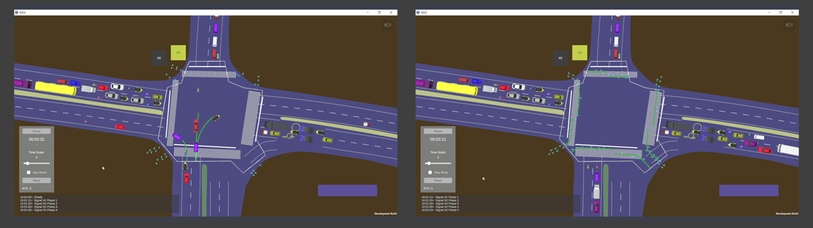
Task: Enable Step Mode checkbox in the 00:03:12 panel
Action: click(x=430, y=172)
